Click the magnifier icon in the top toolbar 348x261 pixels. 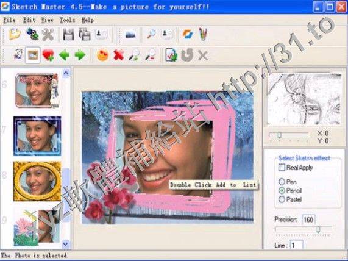point(151,34)
